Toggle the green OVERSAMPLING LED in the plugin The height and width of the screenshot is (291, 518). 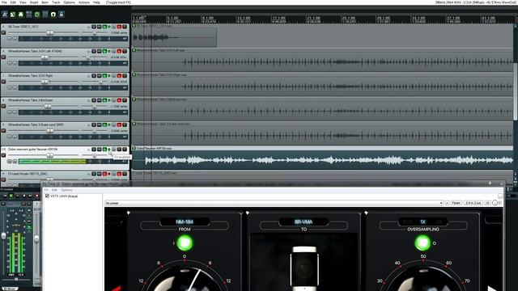point(422,242)
